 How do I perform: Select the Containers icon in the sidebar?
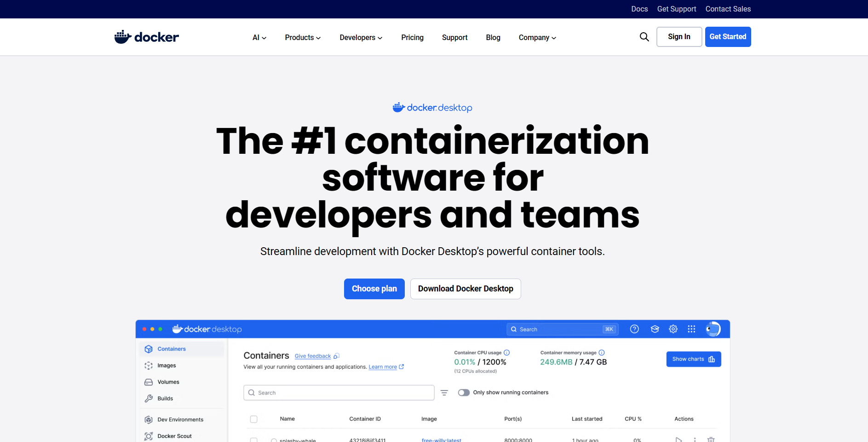coord(149,349)
